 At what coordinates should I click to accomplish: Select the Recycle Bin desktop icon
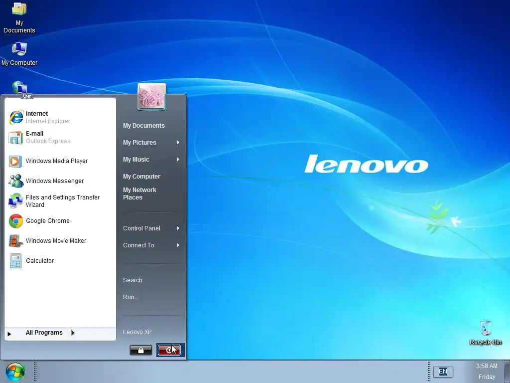[485, 333]
